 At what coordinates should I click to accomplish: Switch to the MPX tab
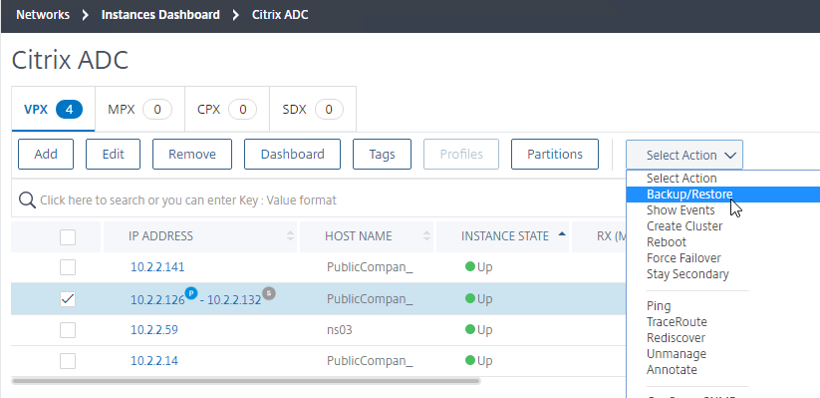coord(139,110)
